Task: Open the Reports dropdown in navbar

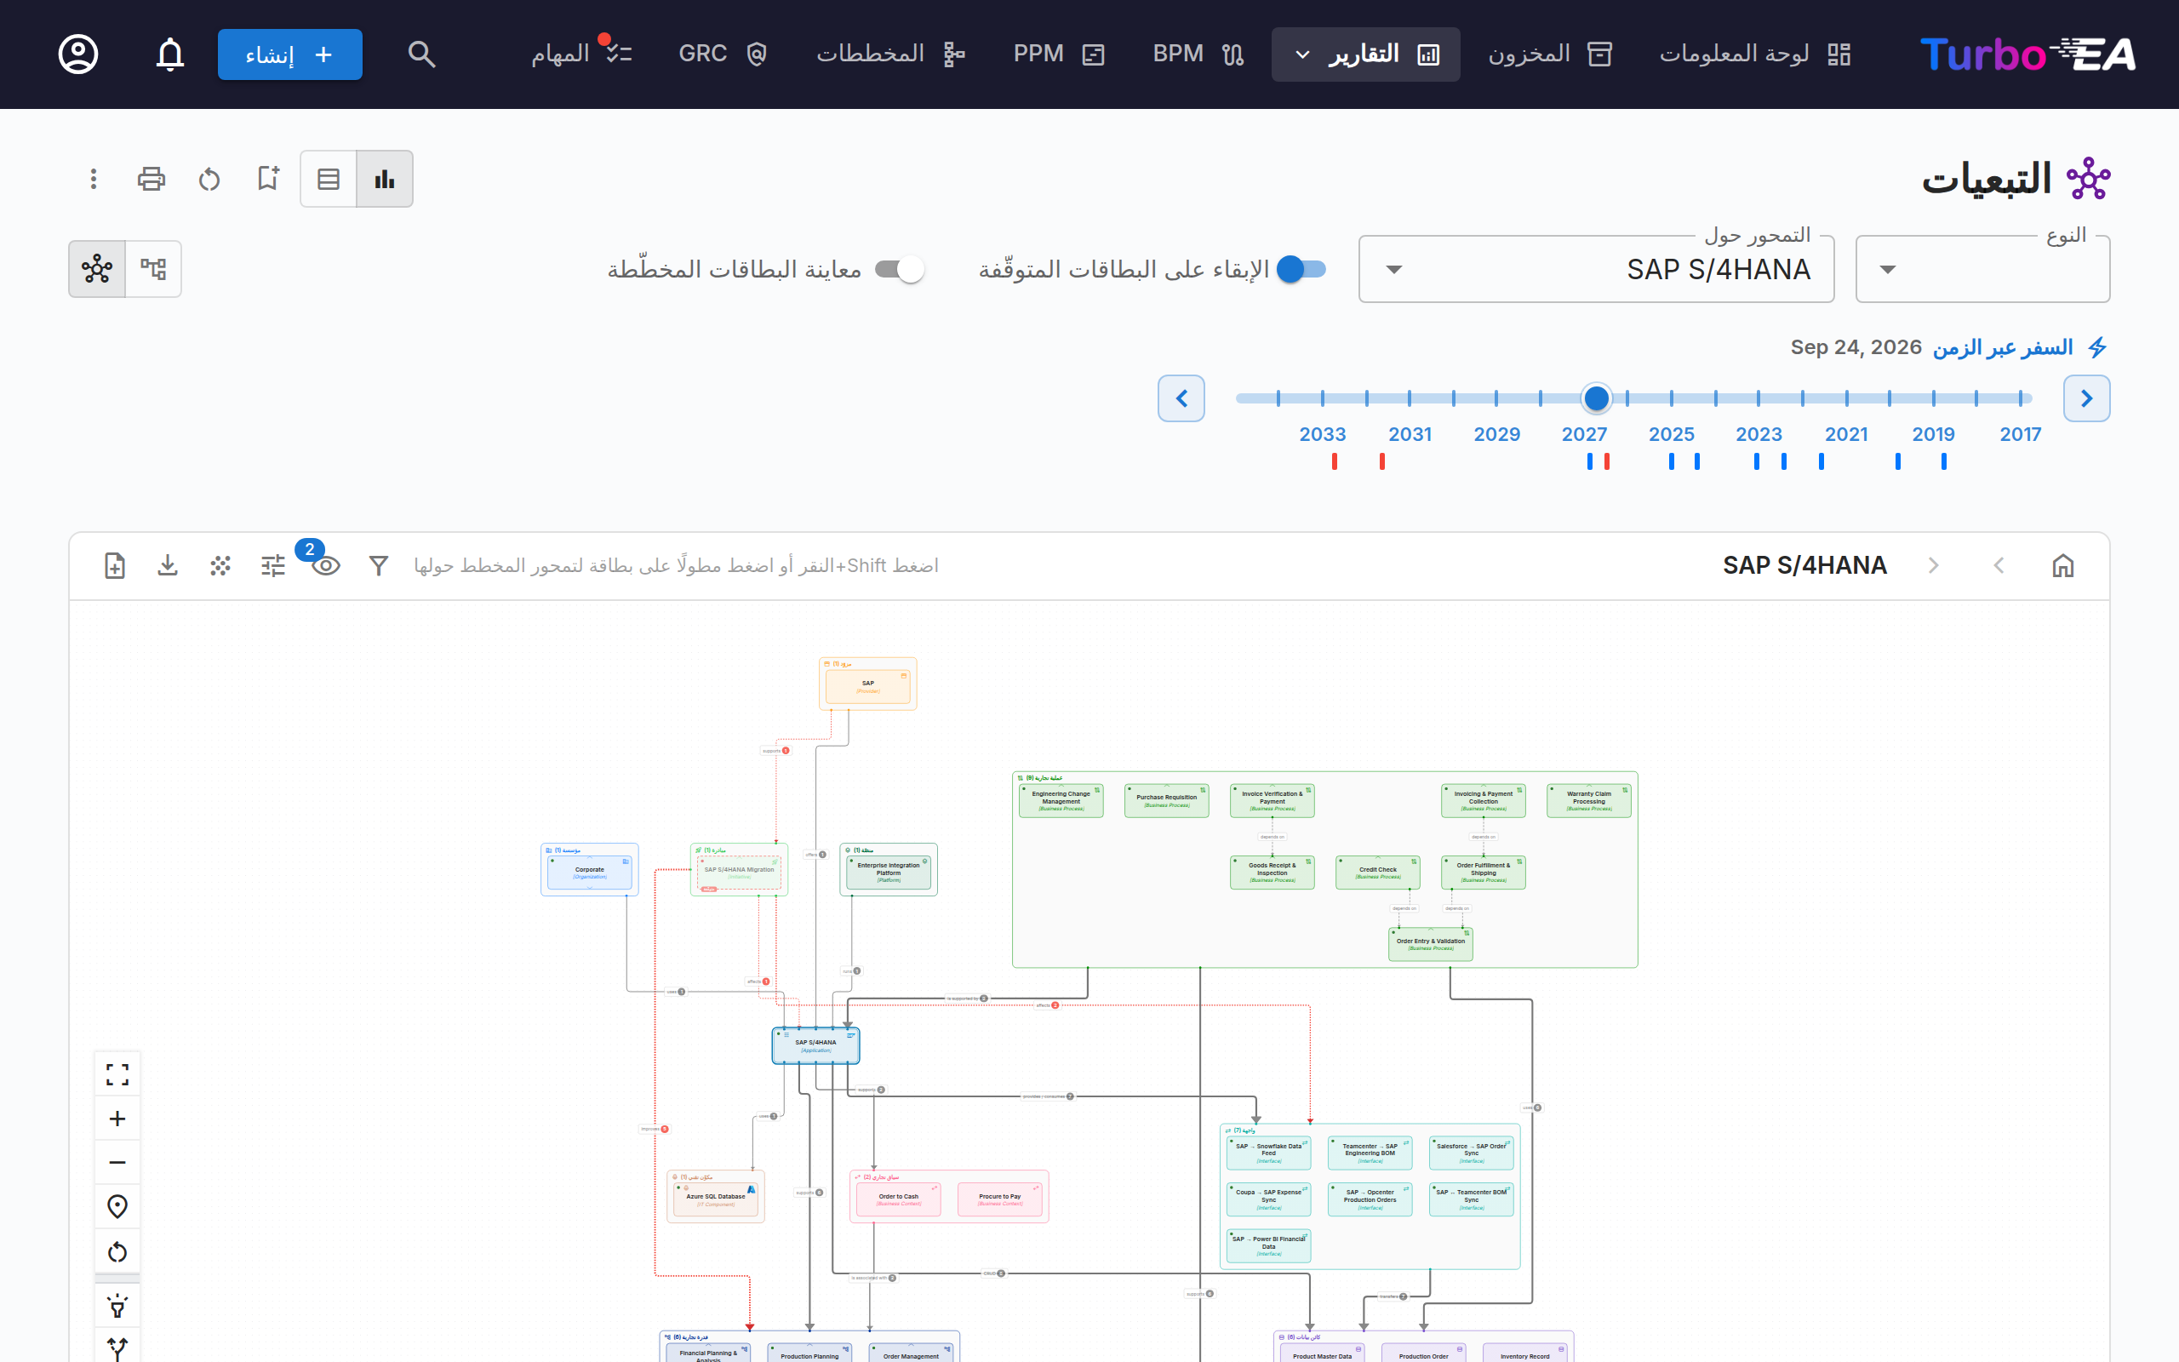Action: click(x=1366, y=54)
